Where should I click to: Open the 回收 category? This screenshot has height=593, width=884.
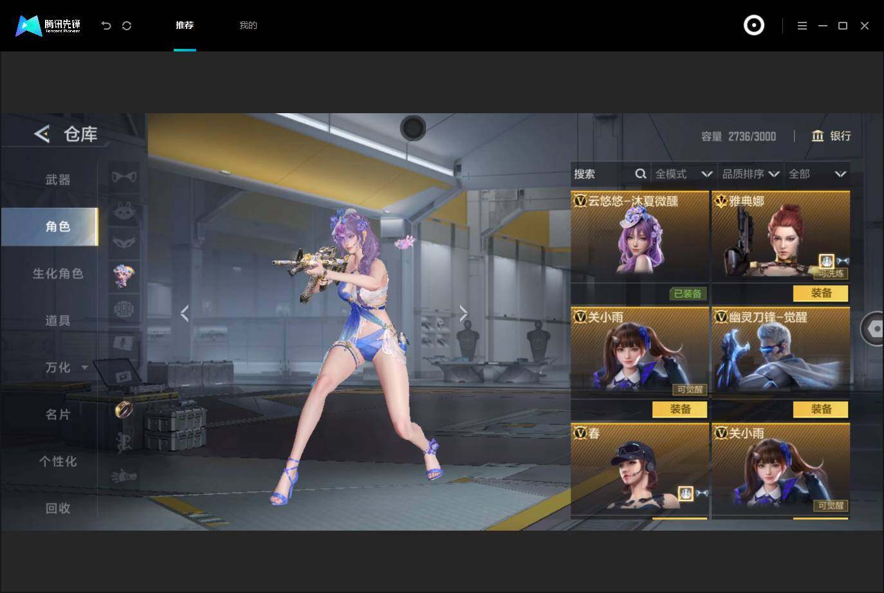click(x=58, y=509)
